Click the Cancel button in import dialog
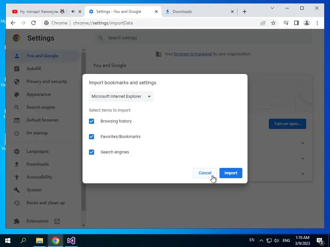Image resolution: width=330 pixels, height=247 pixels. [205, 173]
